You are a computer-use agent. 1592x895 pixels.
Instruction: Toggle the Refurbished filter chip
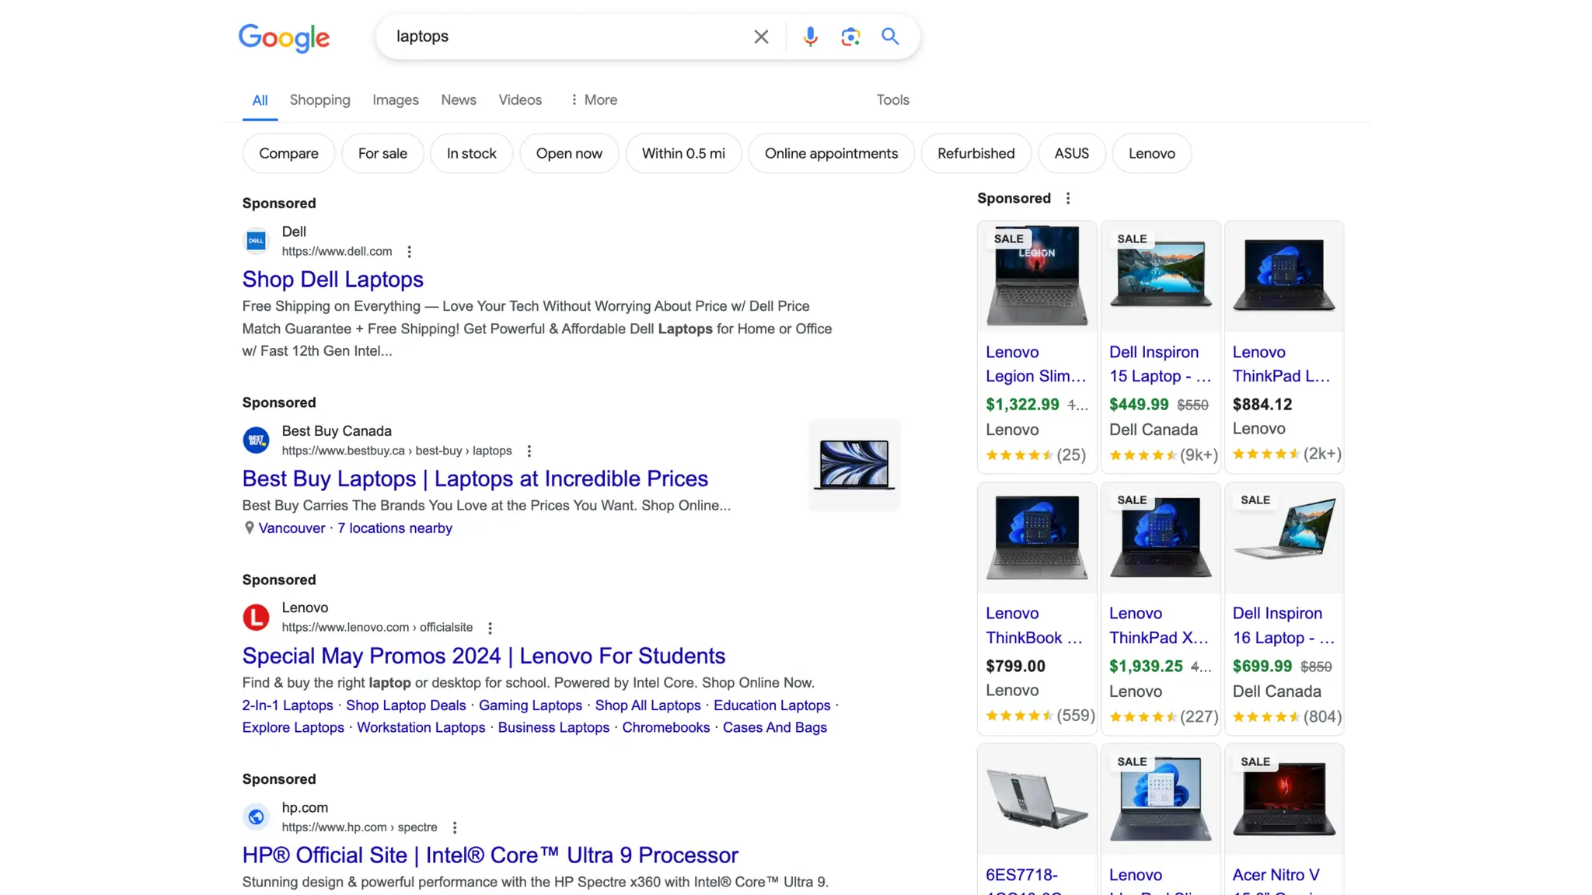click(976, 154)
